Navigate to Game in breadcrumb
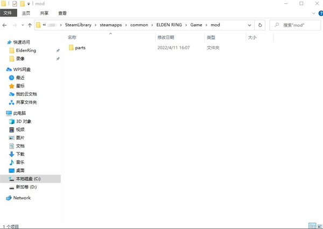The width and height of the screenshot is (323, 229). (x=196, y=25)
